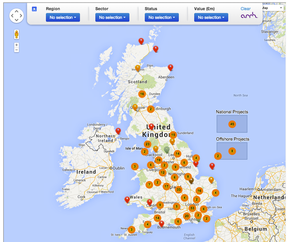Click the red pin near Bournemouth
Screen dimensions: 289x242
[x=161, y=224]
